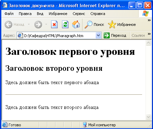
Task: Open the Вид menu
Action: [40, 14]
